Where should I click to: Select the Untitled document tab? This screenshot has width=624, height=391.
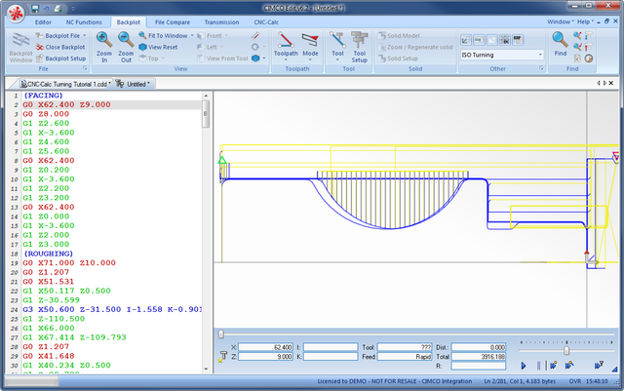click(x=134, y=84)
